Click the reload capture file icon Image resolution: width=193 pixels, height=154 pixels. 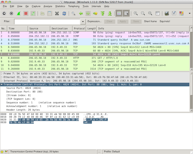[64, 14]
